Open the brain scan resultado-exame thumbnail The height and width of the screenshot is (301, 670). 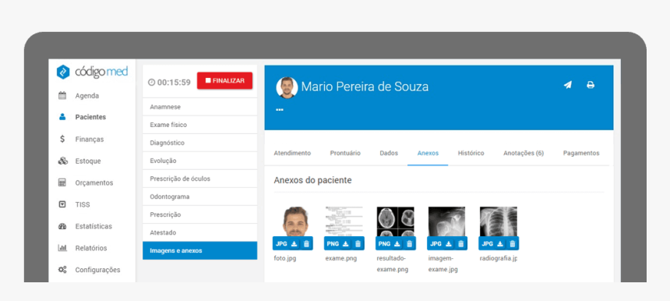pyautogui.click(x=395, y=221)
